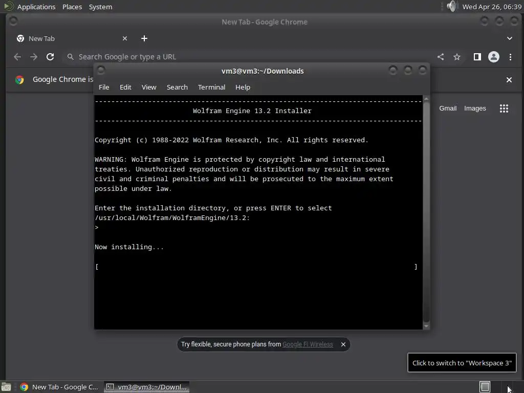Dismiss the Google Chrome infobar
Viewport: 524px width, 393px height.
pos(509,80)
